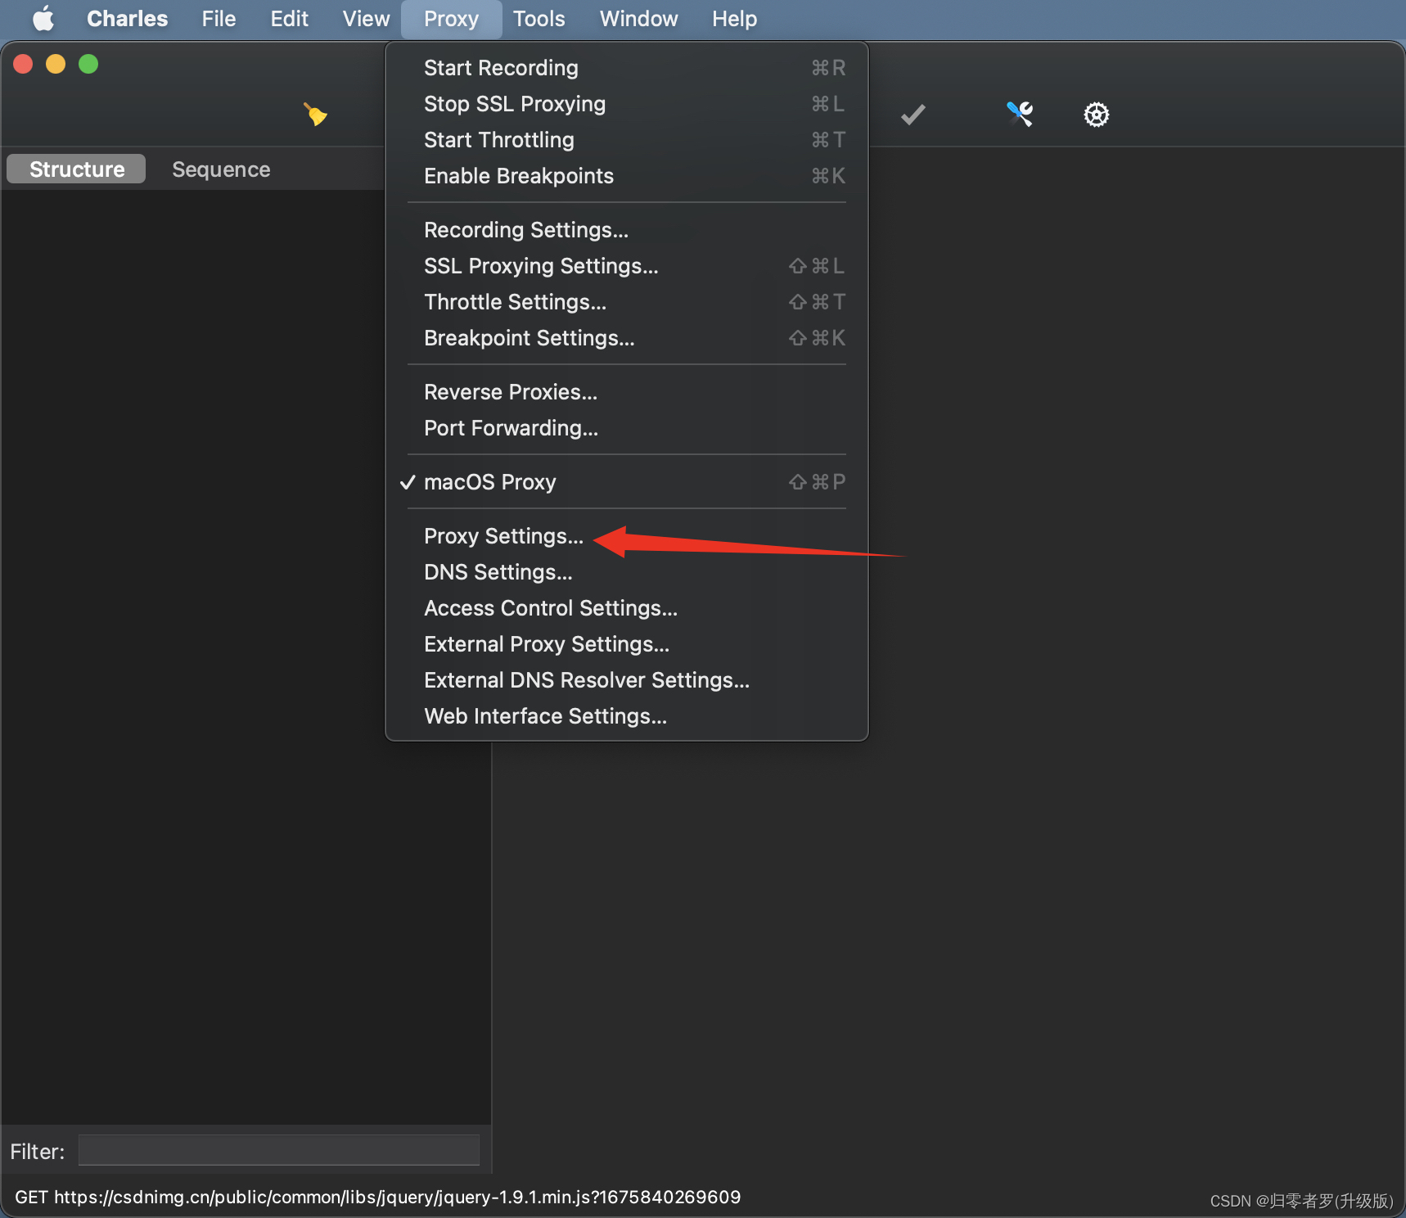Click the red close window button
This screenshot has width=1406, height=1218.
[23, 64]
